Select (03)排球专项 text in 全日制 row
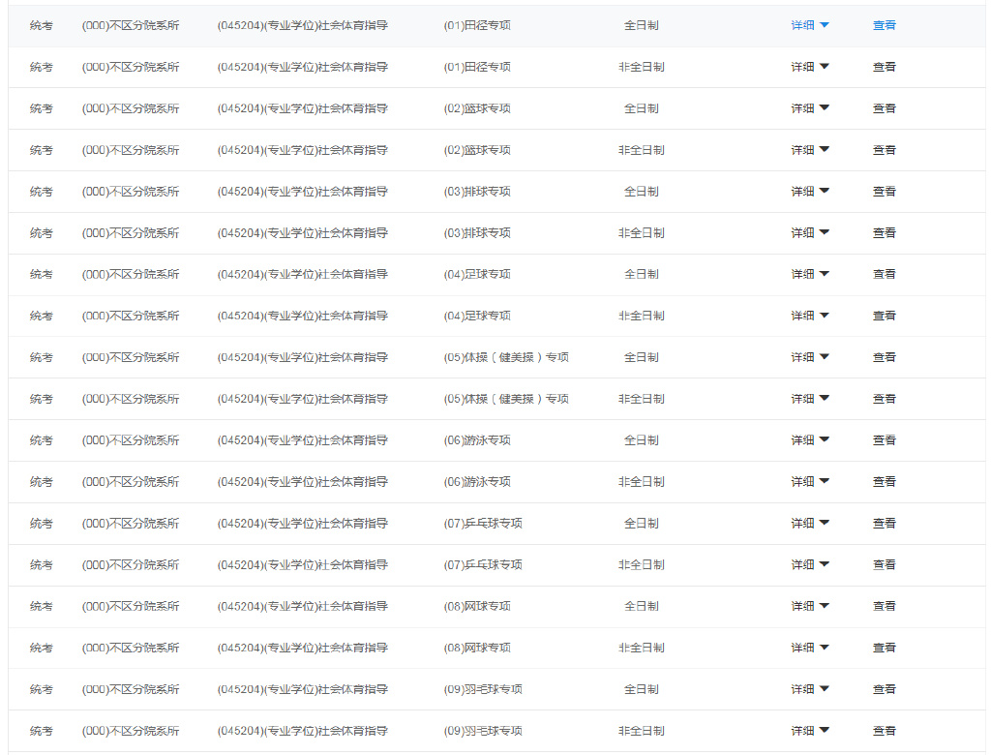This screenshot has height=755, width=991. pos(477,192)
